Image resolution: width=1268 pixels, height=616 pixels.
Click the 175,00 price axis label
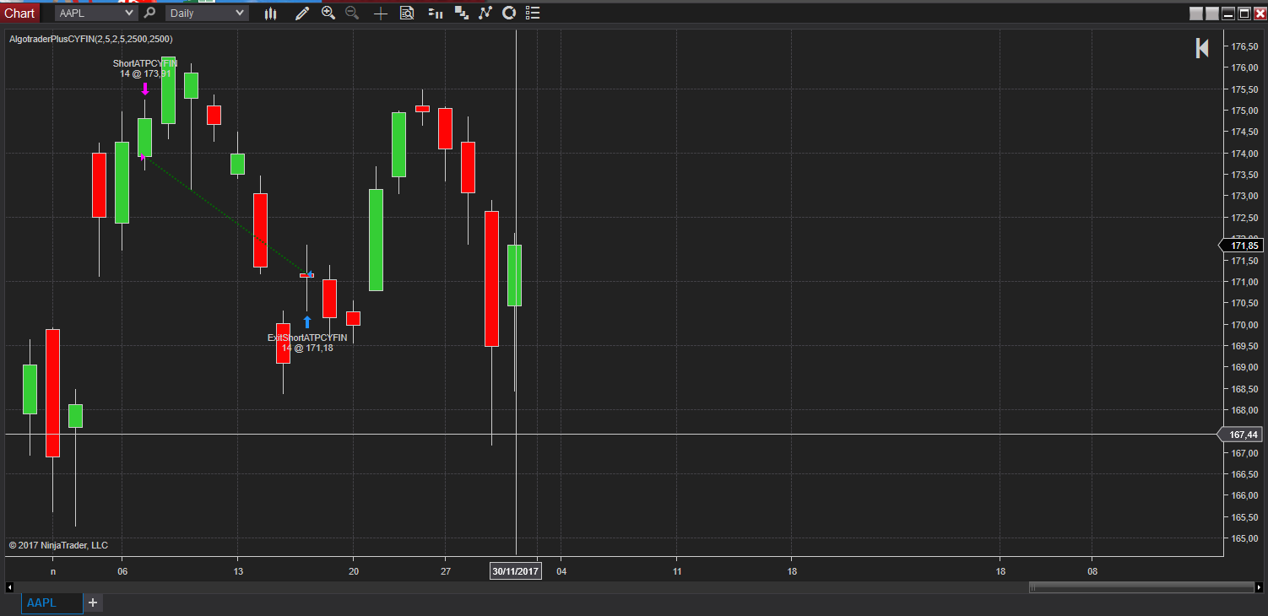tap(1246, 111)
